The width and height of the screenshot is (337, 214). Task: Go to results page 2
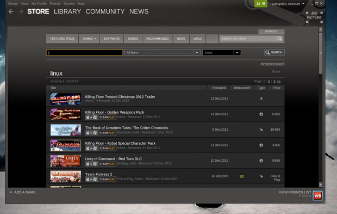point(269,81)
